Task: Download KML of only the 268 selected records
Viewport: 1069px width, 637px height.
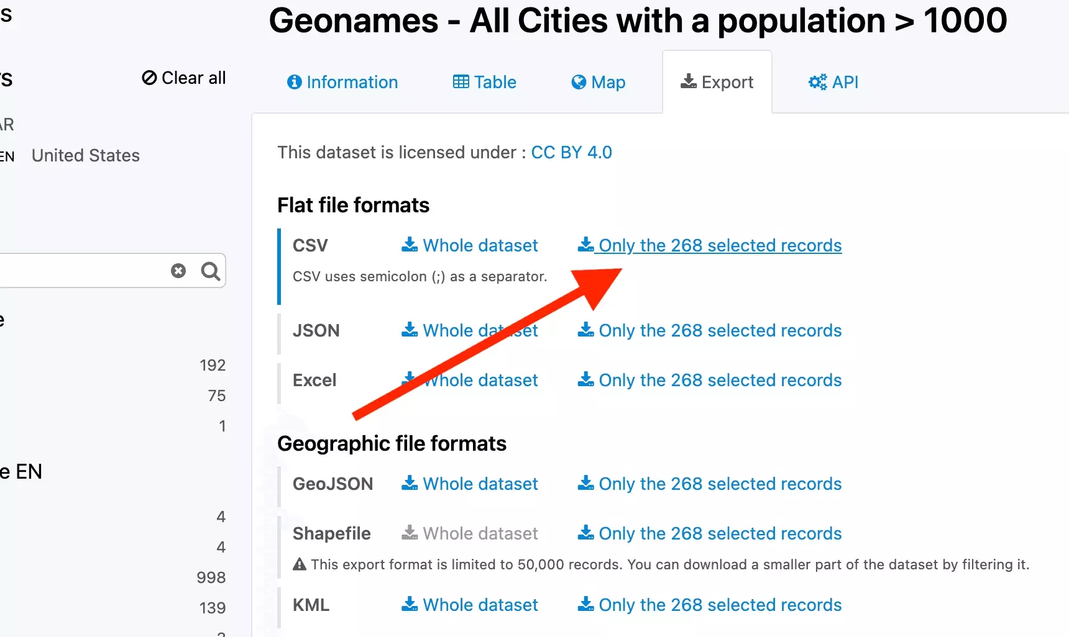Action: pos(720,605)
